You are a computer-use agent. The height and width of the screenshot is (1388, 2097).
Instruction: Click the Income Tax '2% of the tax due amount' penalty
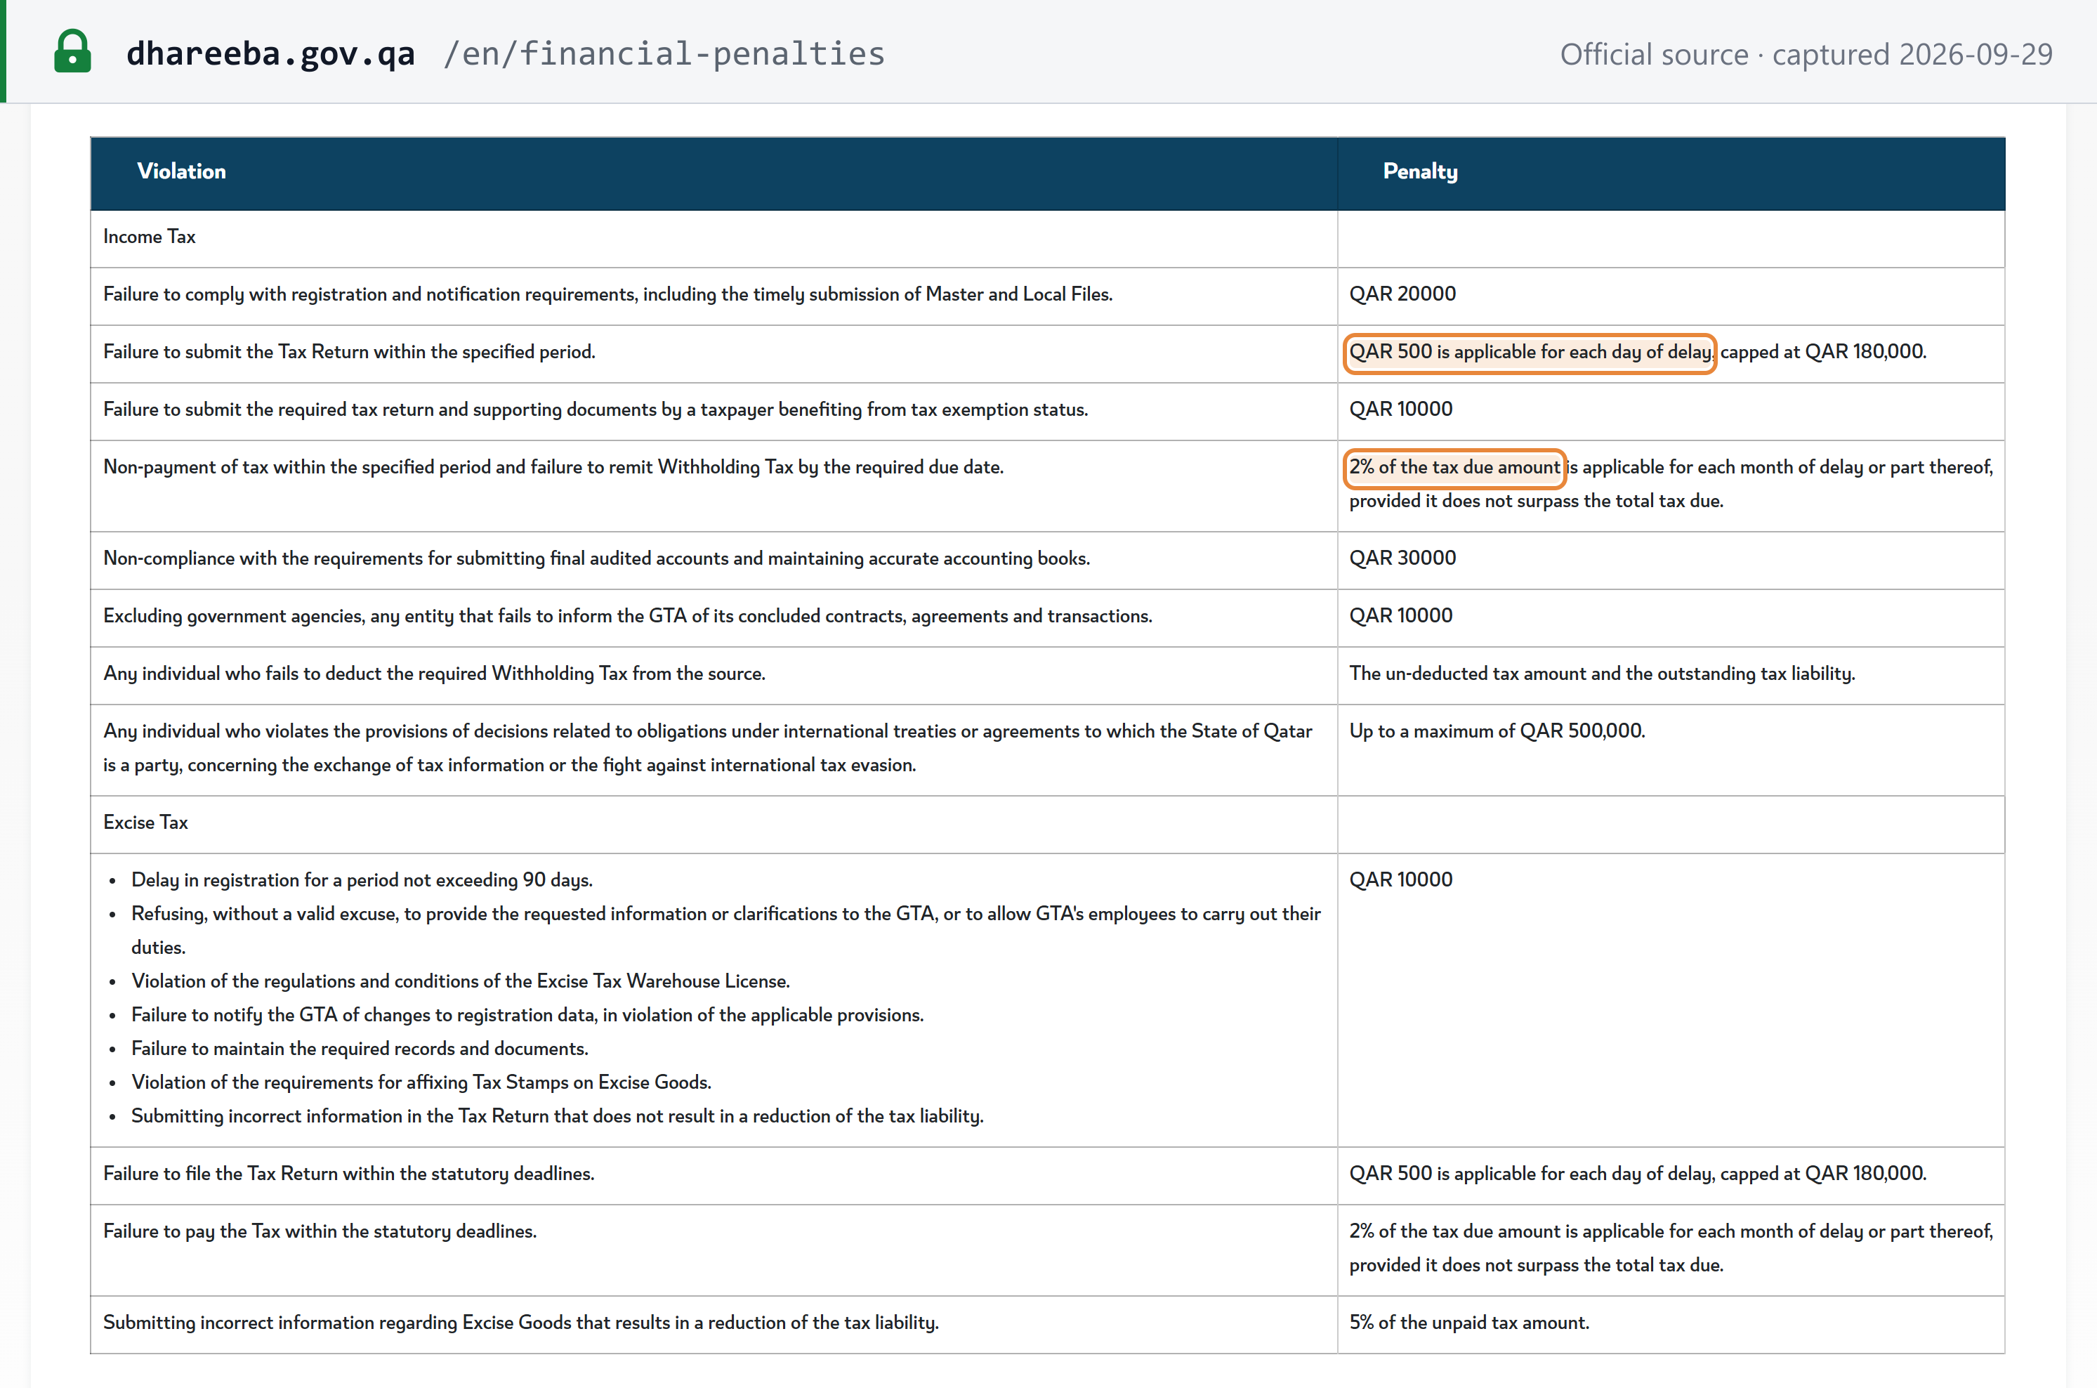click(1454, 469)
